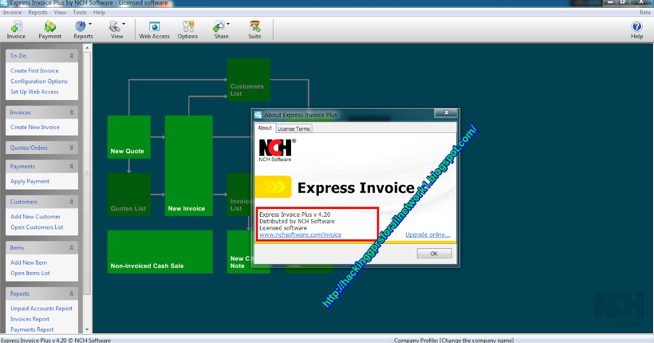Click Open Items List link
This screenshot has width=654, height=343.
pyautogui.click(x=30, y=273)
